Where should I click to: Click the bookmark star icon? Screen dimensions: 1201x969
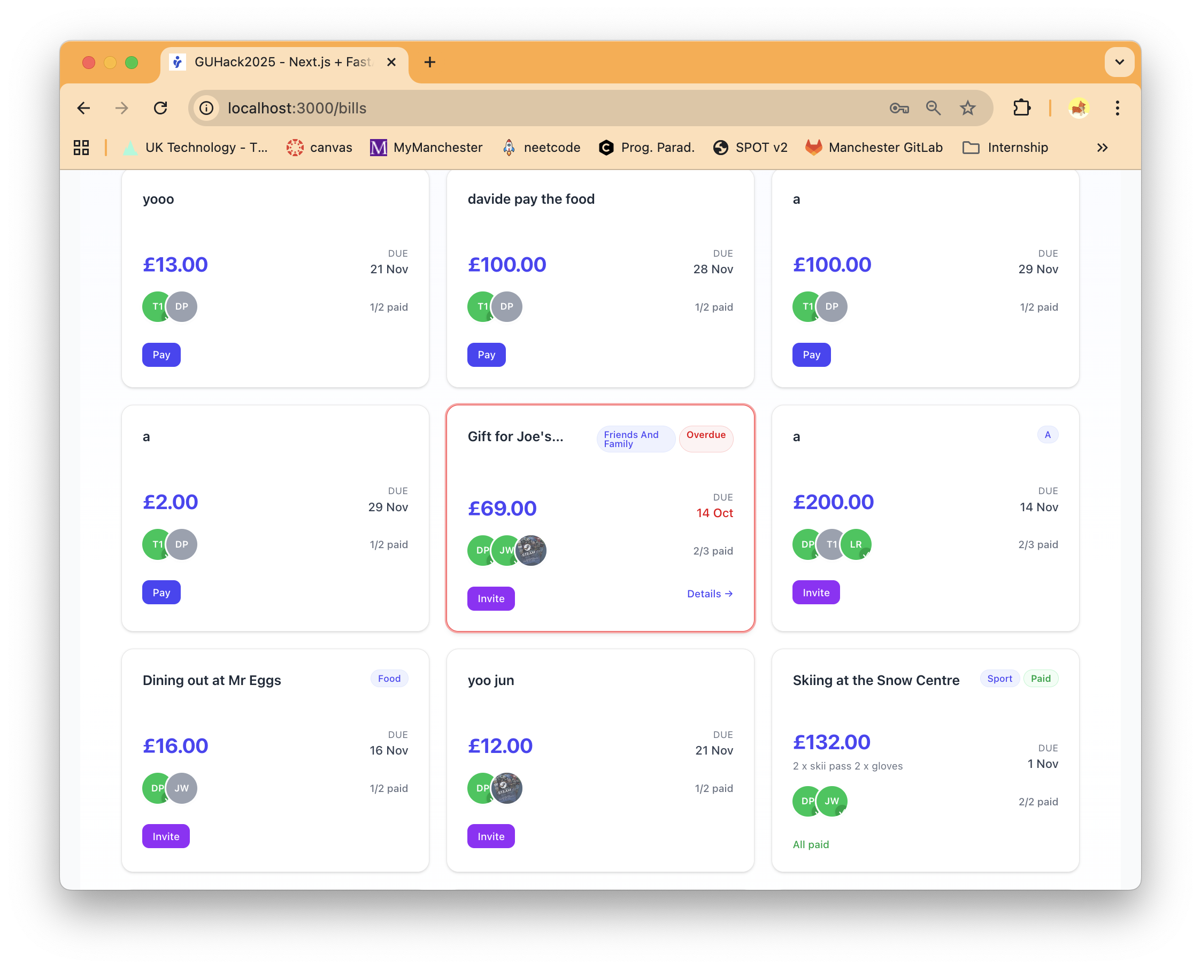pyautogui.click(x=968, y=108)
